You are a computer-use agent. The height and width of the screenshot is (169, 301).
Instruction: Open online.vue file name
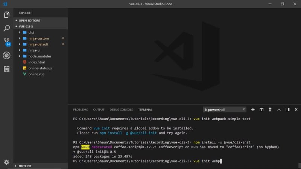(x=36, y=74)
